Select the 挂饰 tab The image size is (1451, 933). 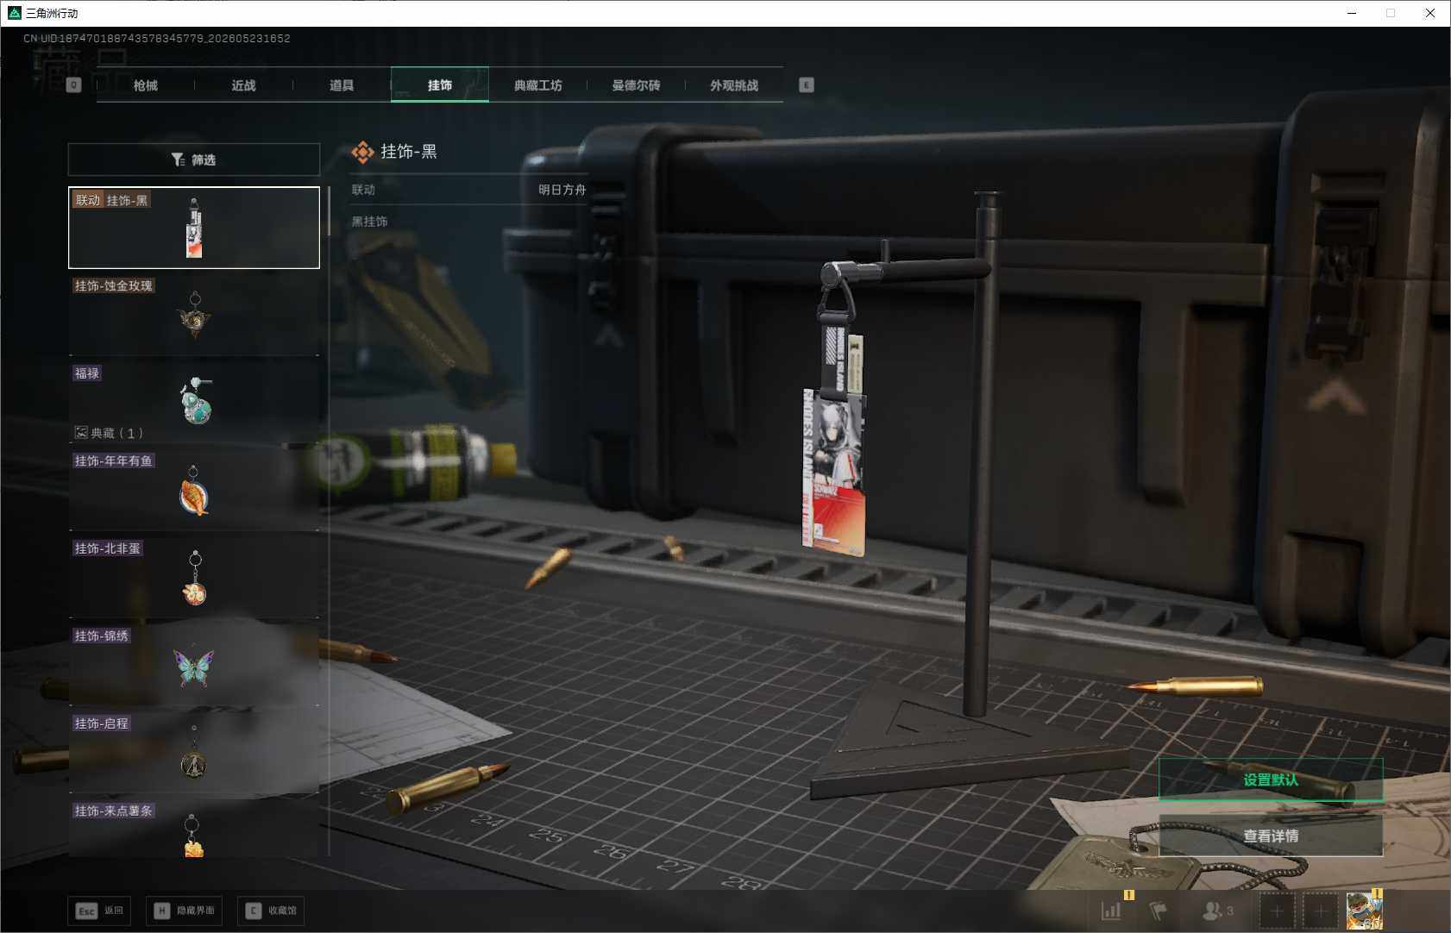coord(440,85)
